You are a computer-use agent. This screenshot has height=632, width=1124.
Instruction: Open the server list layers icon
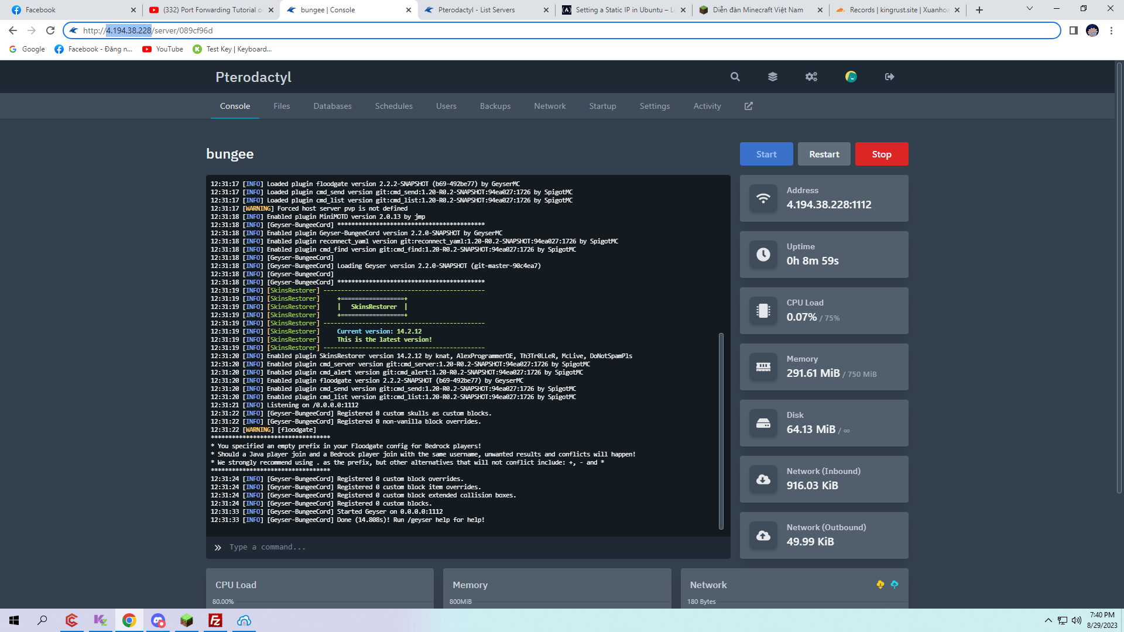pyautogui.click(x=773, y=77)
